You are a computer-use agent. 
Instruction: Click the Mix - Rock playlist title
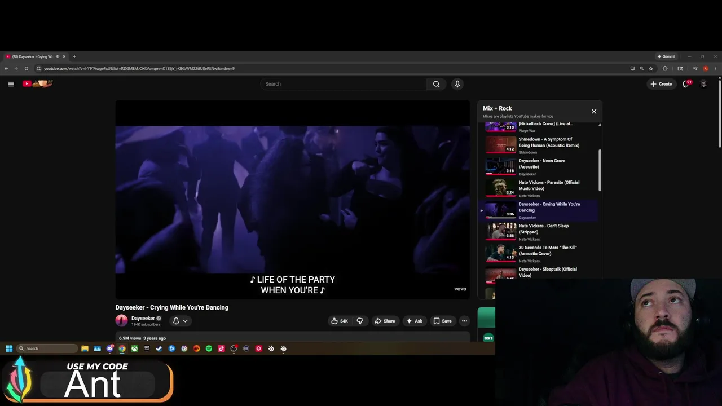498,108
